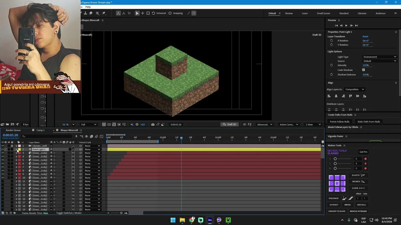Switch to the Review workspace

click(289, 13)
